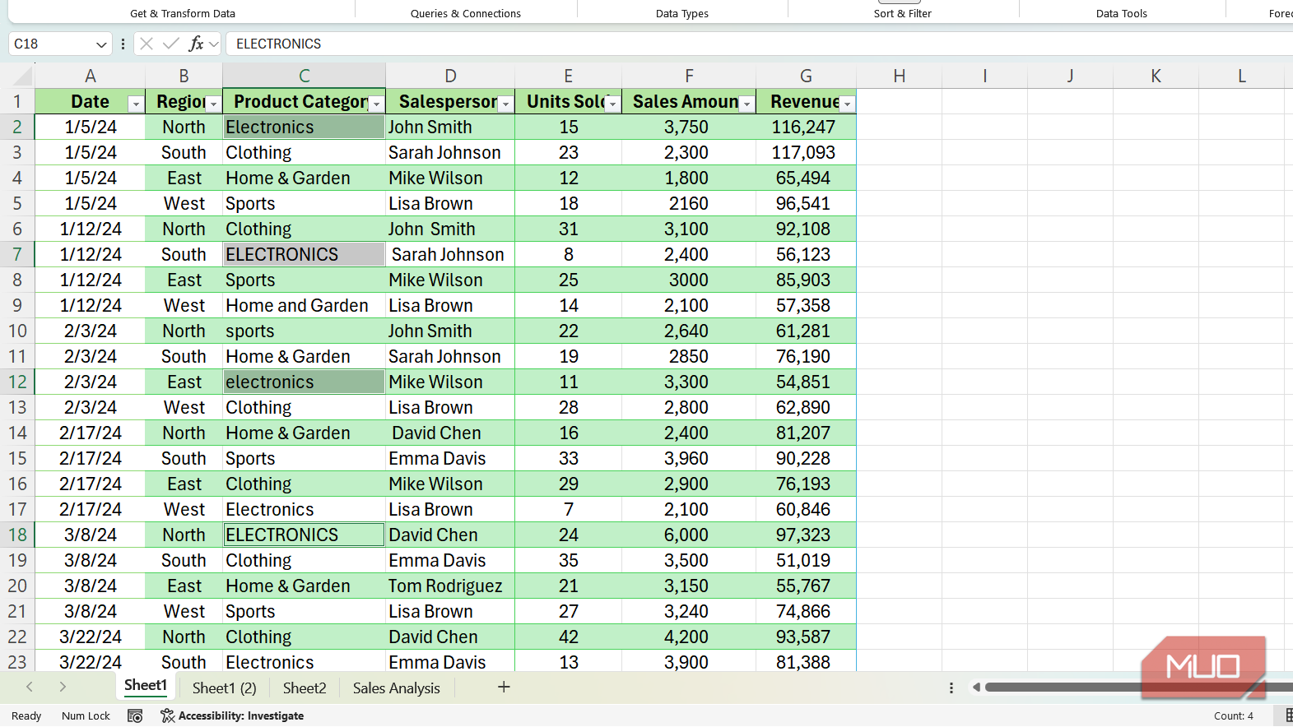Open the Macro recording status icon

(x=136, y=716)
